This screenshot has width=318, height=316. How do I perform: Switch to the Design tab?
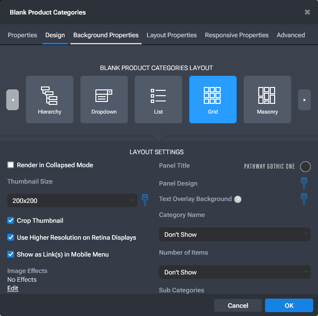click(55, 35)
